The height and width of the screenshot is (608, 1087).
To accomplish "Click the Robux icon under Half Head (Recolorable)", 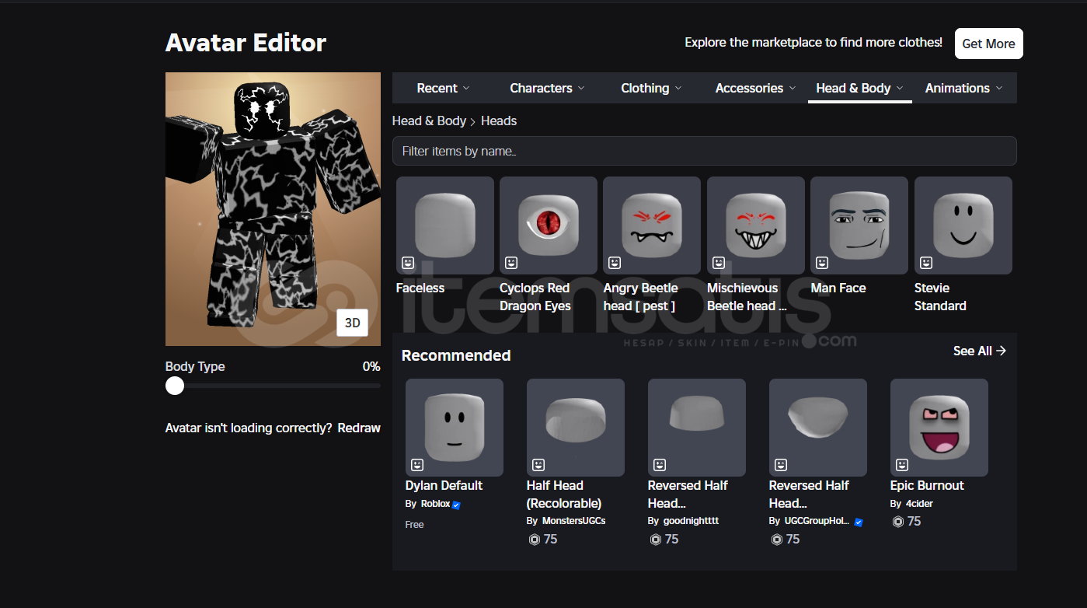I will (534, 540).
